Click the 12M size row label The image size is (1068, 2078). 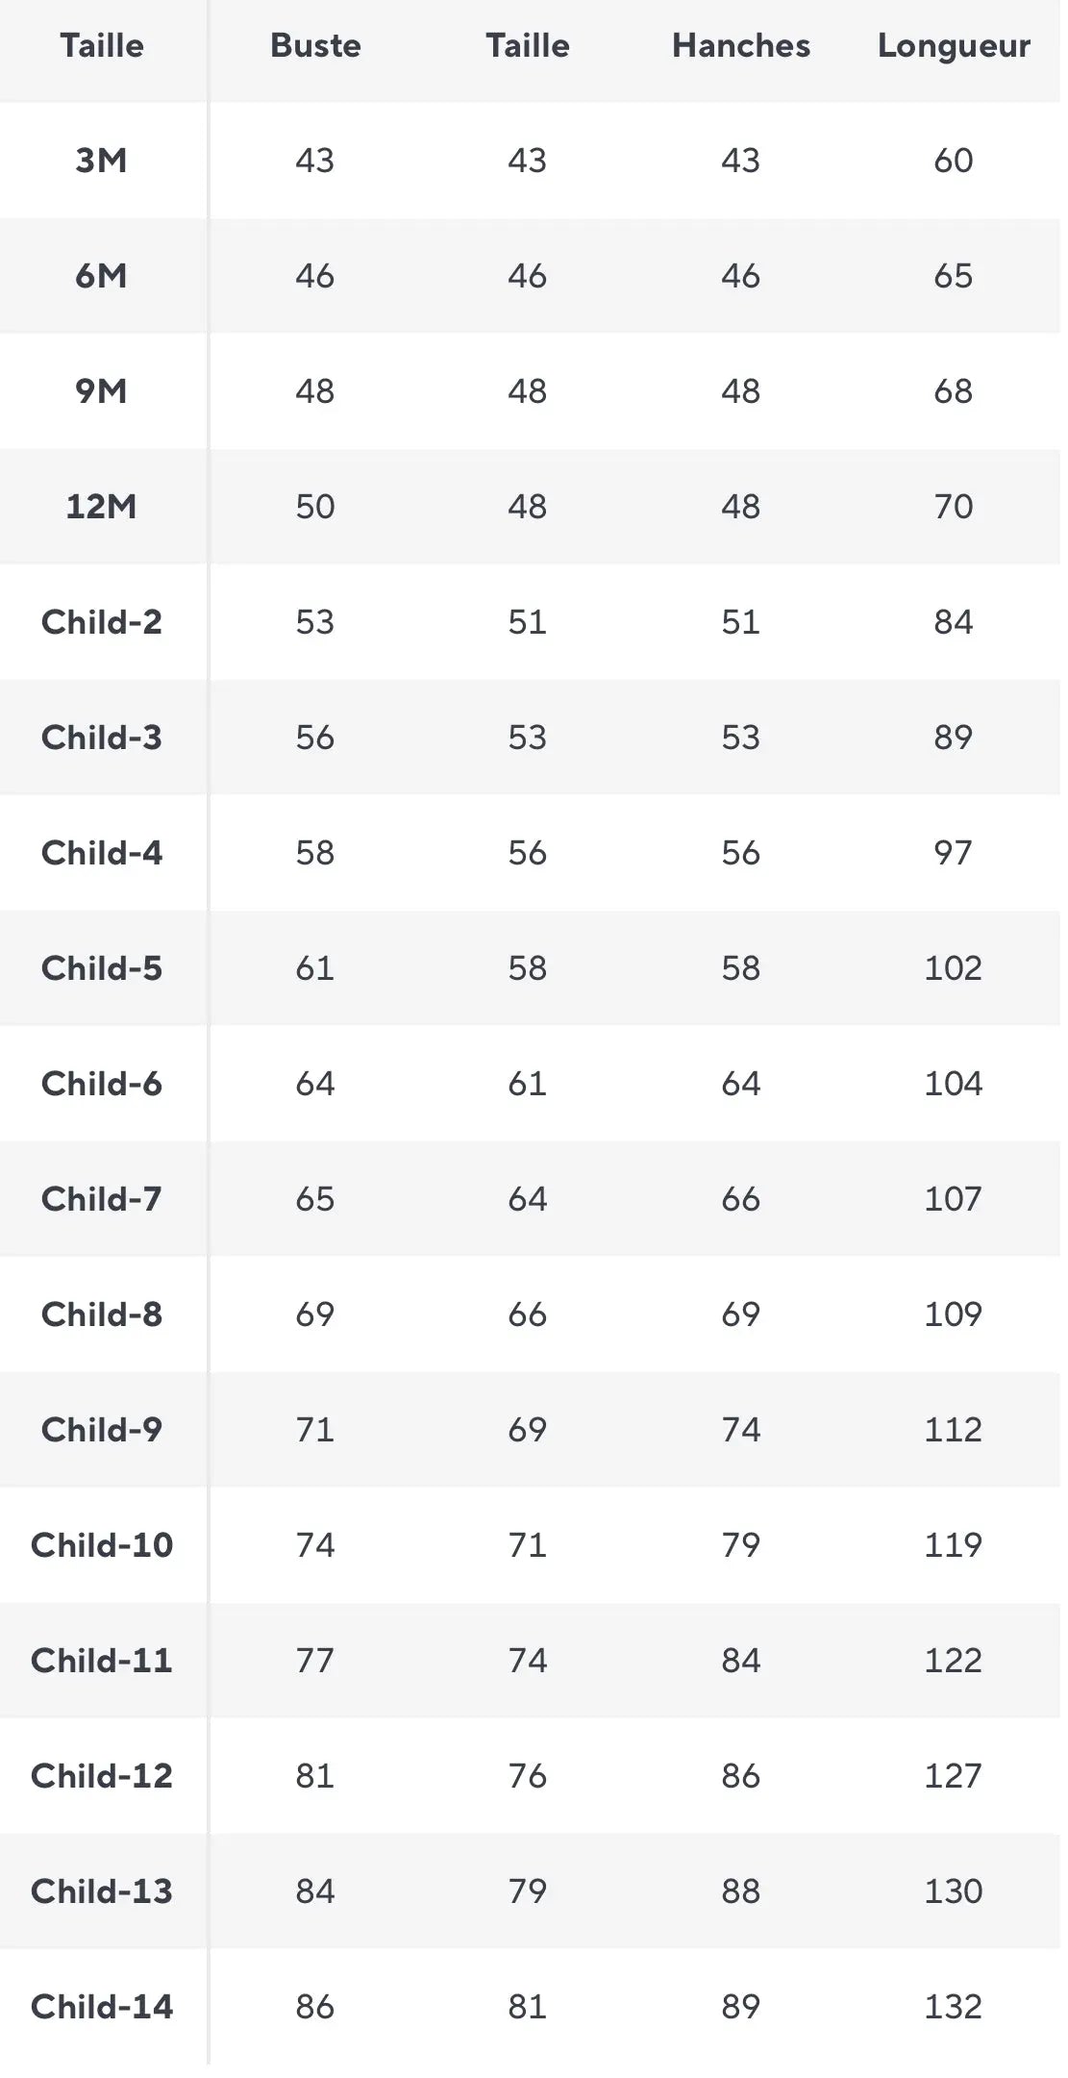(x=101, y=507)
